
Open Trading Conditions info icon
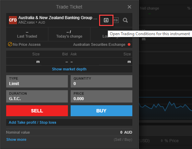click(106, 20)
